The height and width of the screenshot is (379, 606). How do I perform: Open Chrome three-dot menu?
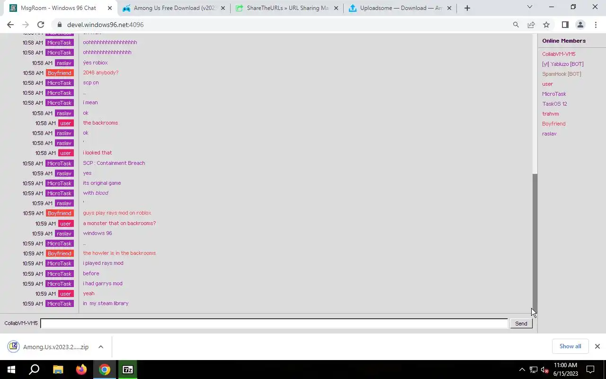click(x=596, y=25)
